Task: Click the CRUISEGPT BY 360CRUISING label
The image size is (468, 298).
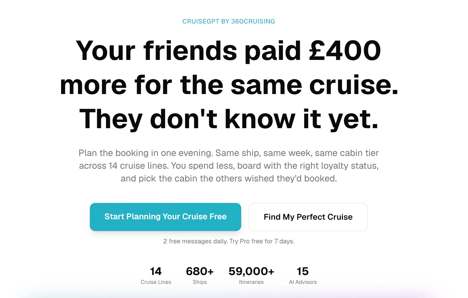Action: click(x=229, y=21)
